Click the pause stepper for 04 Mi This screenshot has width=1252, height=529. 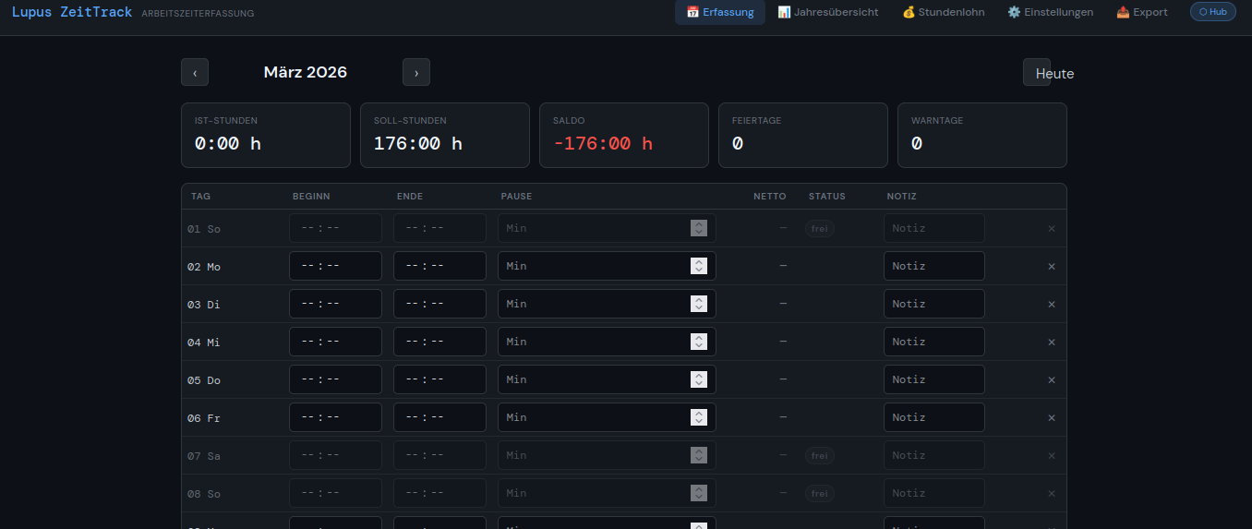tap(699, 342)
